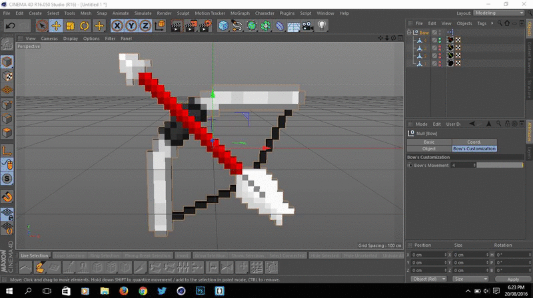Click Object Manager search icon
Image resolution: width=533 pixels, height=298 pixels.
(500, 23)
